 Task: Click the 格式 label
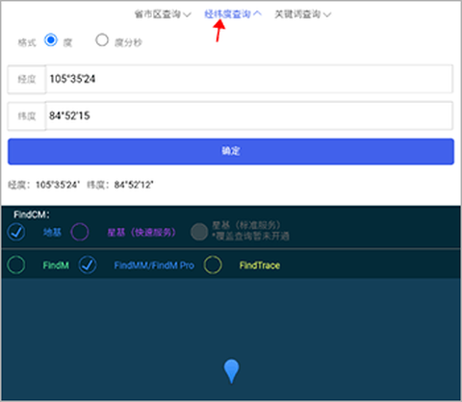pyautogui.click(x=27, y=42)
